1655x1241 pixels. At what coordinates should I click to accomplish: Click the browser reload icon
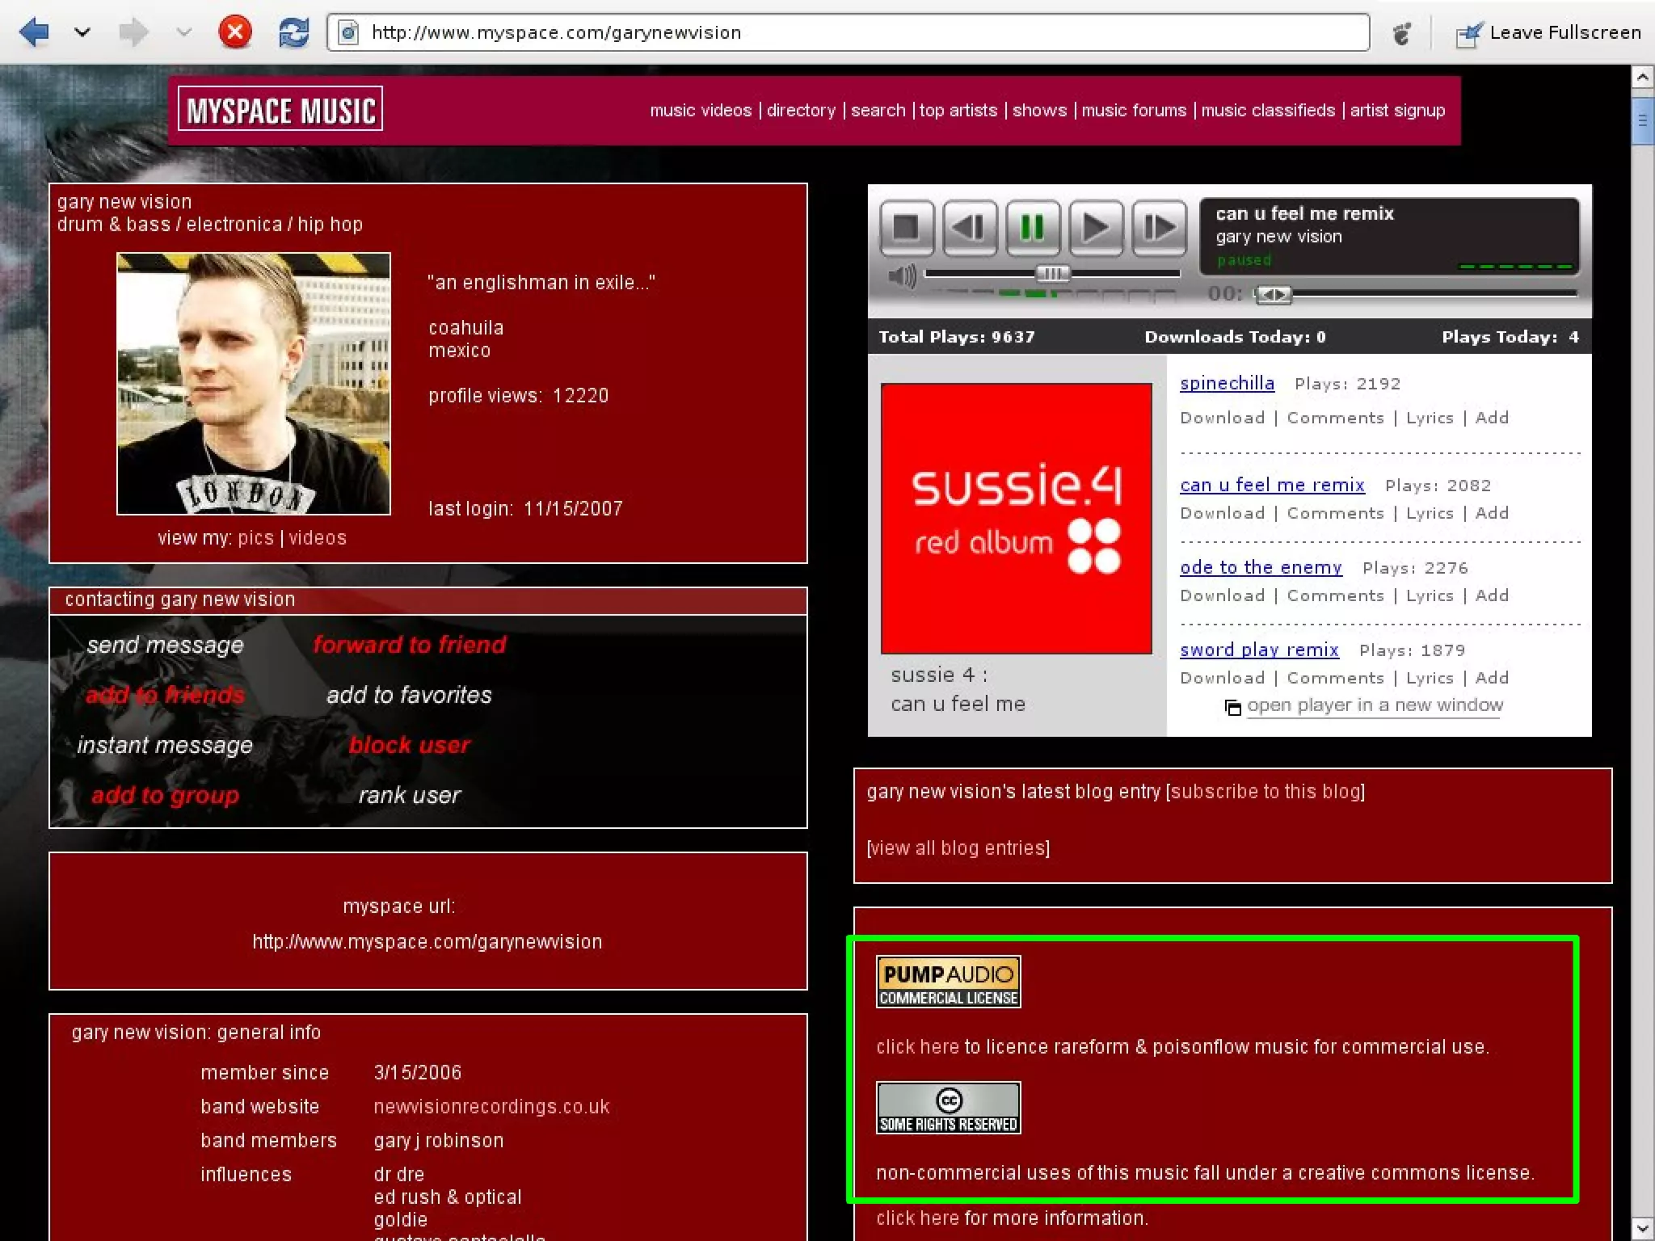coord(293,32)
